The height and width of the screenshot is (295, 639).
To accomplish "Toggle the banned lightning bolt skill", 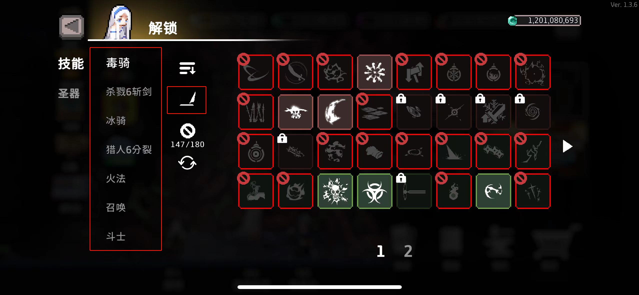I will [x=533, y=152].
